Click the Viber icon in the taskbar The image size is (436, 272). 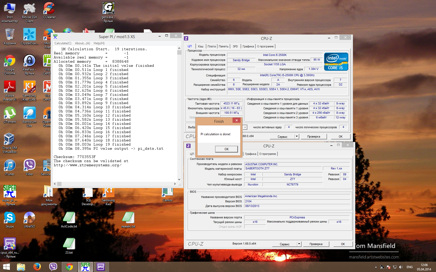(53, 267)
